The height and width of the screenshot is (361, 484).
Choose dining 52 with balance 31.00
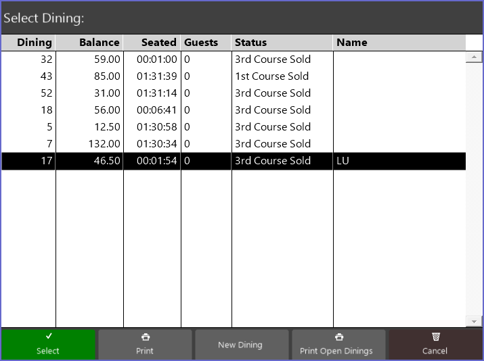pos(233,93)
